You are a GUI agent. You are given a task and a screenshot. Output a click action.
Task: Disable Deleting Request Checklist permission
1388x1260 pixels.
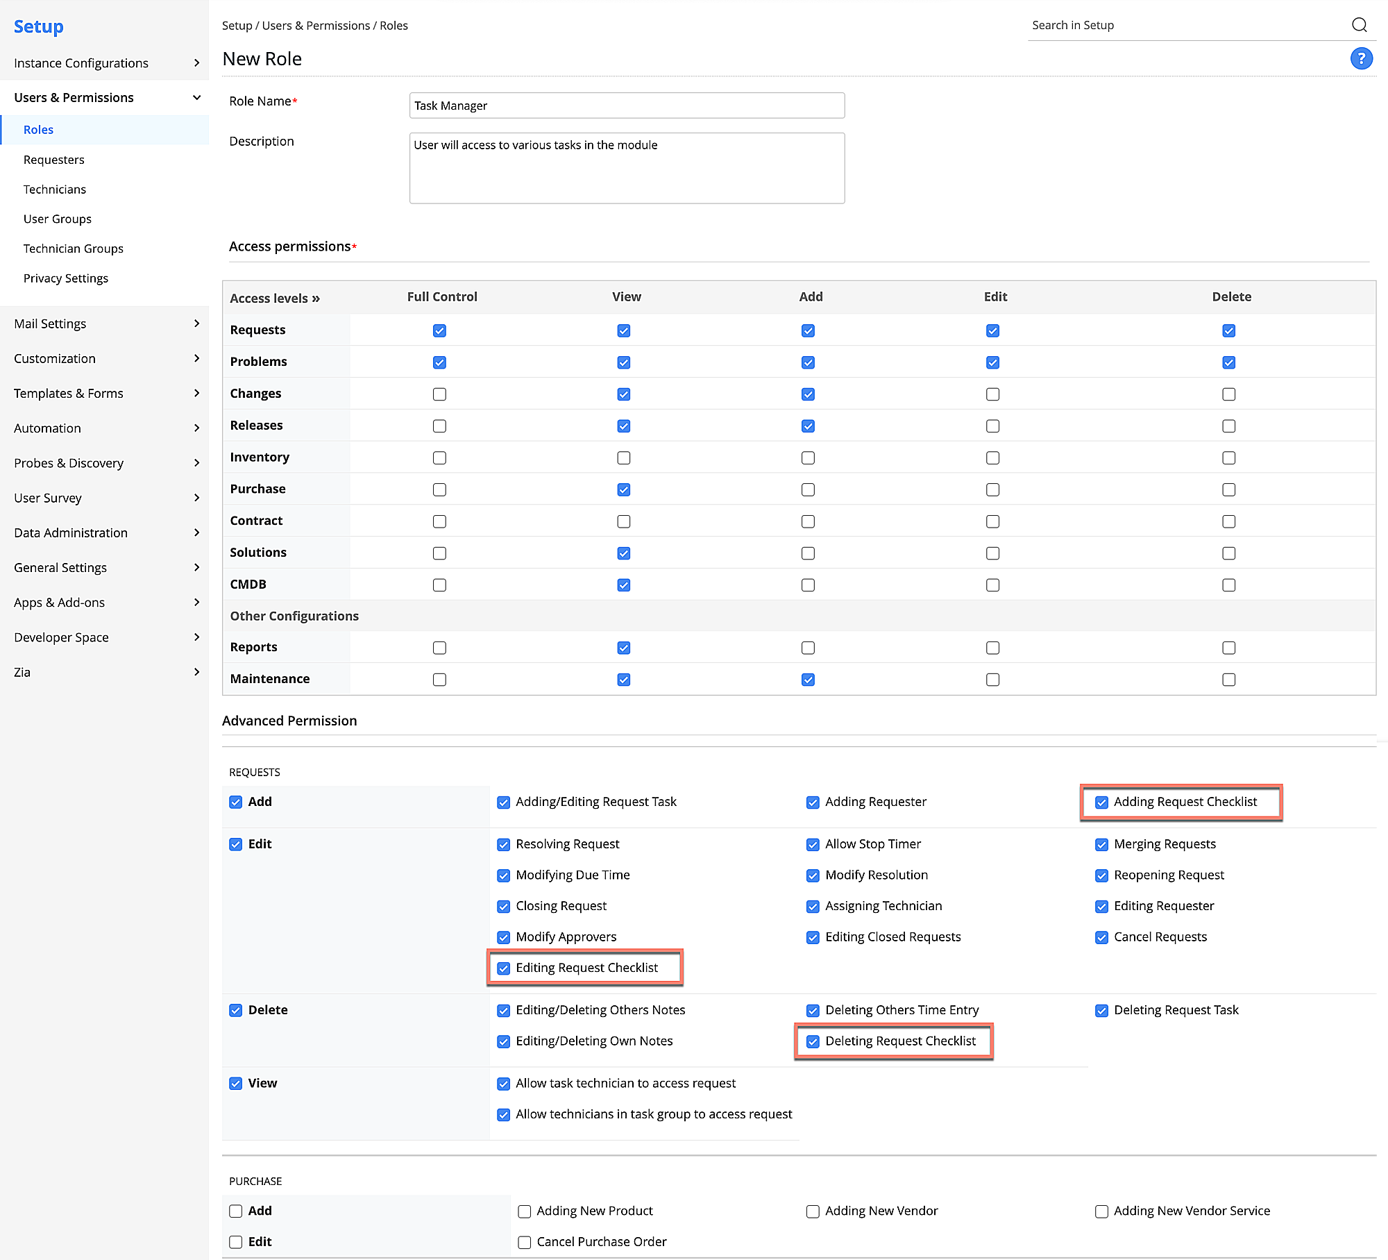pyautogui.click(x=813, y=1041)
